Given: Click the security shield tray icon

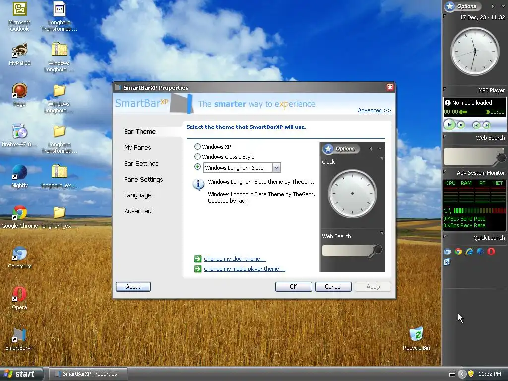Looking at the screenshot, I should tap(471, 374).
